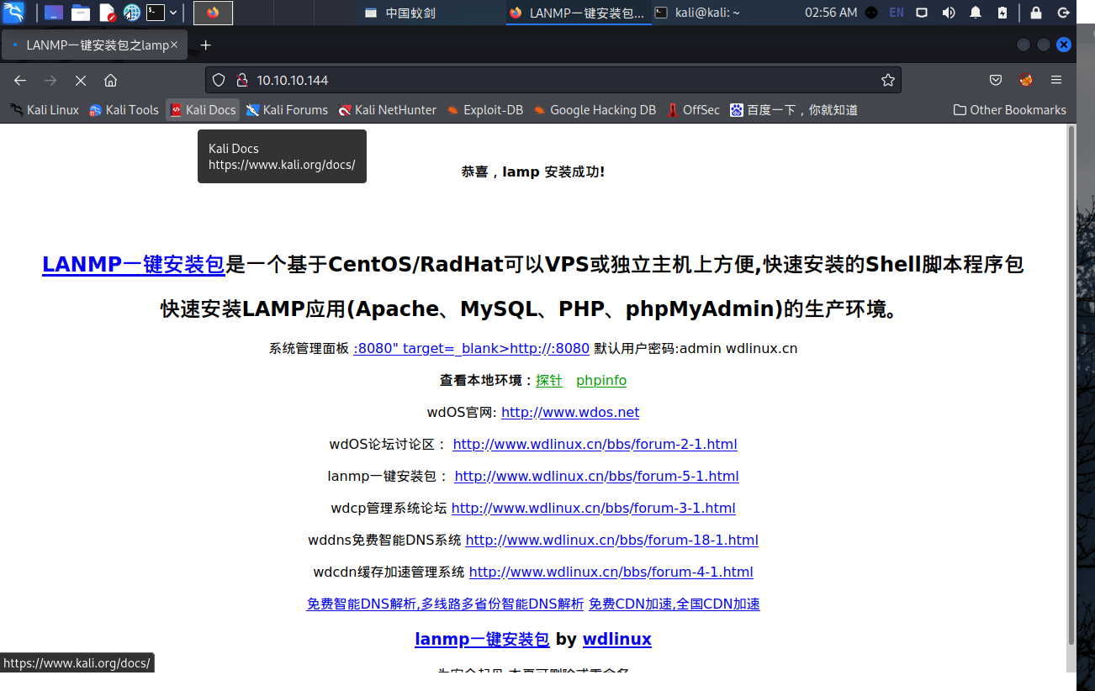Screen dimensions: 1095x691
Task: Open the forum-2-1.html wdOS forum link
Action: [595, 444]
